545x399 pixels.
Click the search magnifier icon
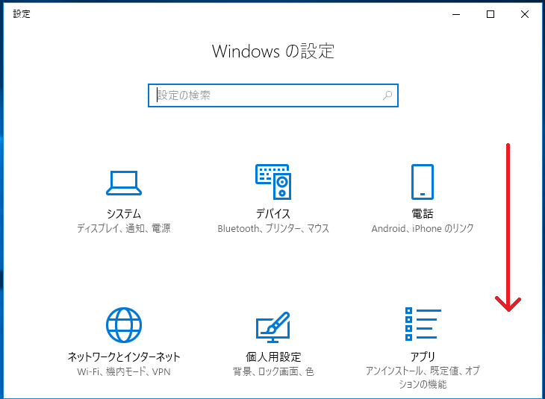[x=387, y=95]
